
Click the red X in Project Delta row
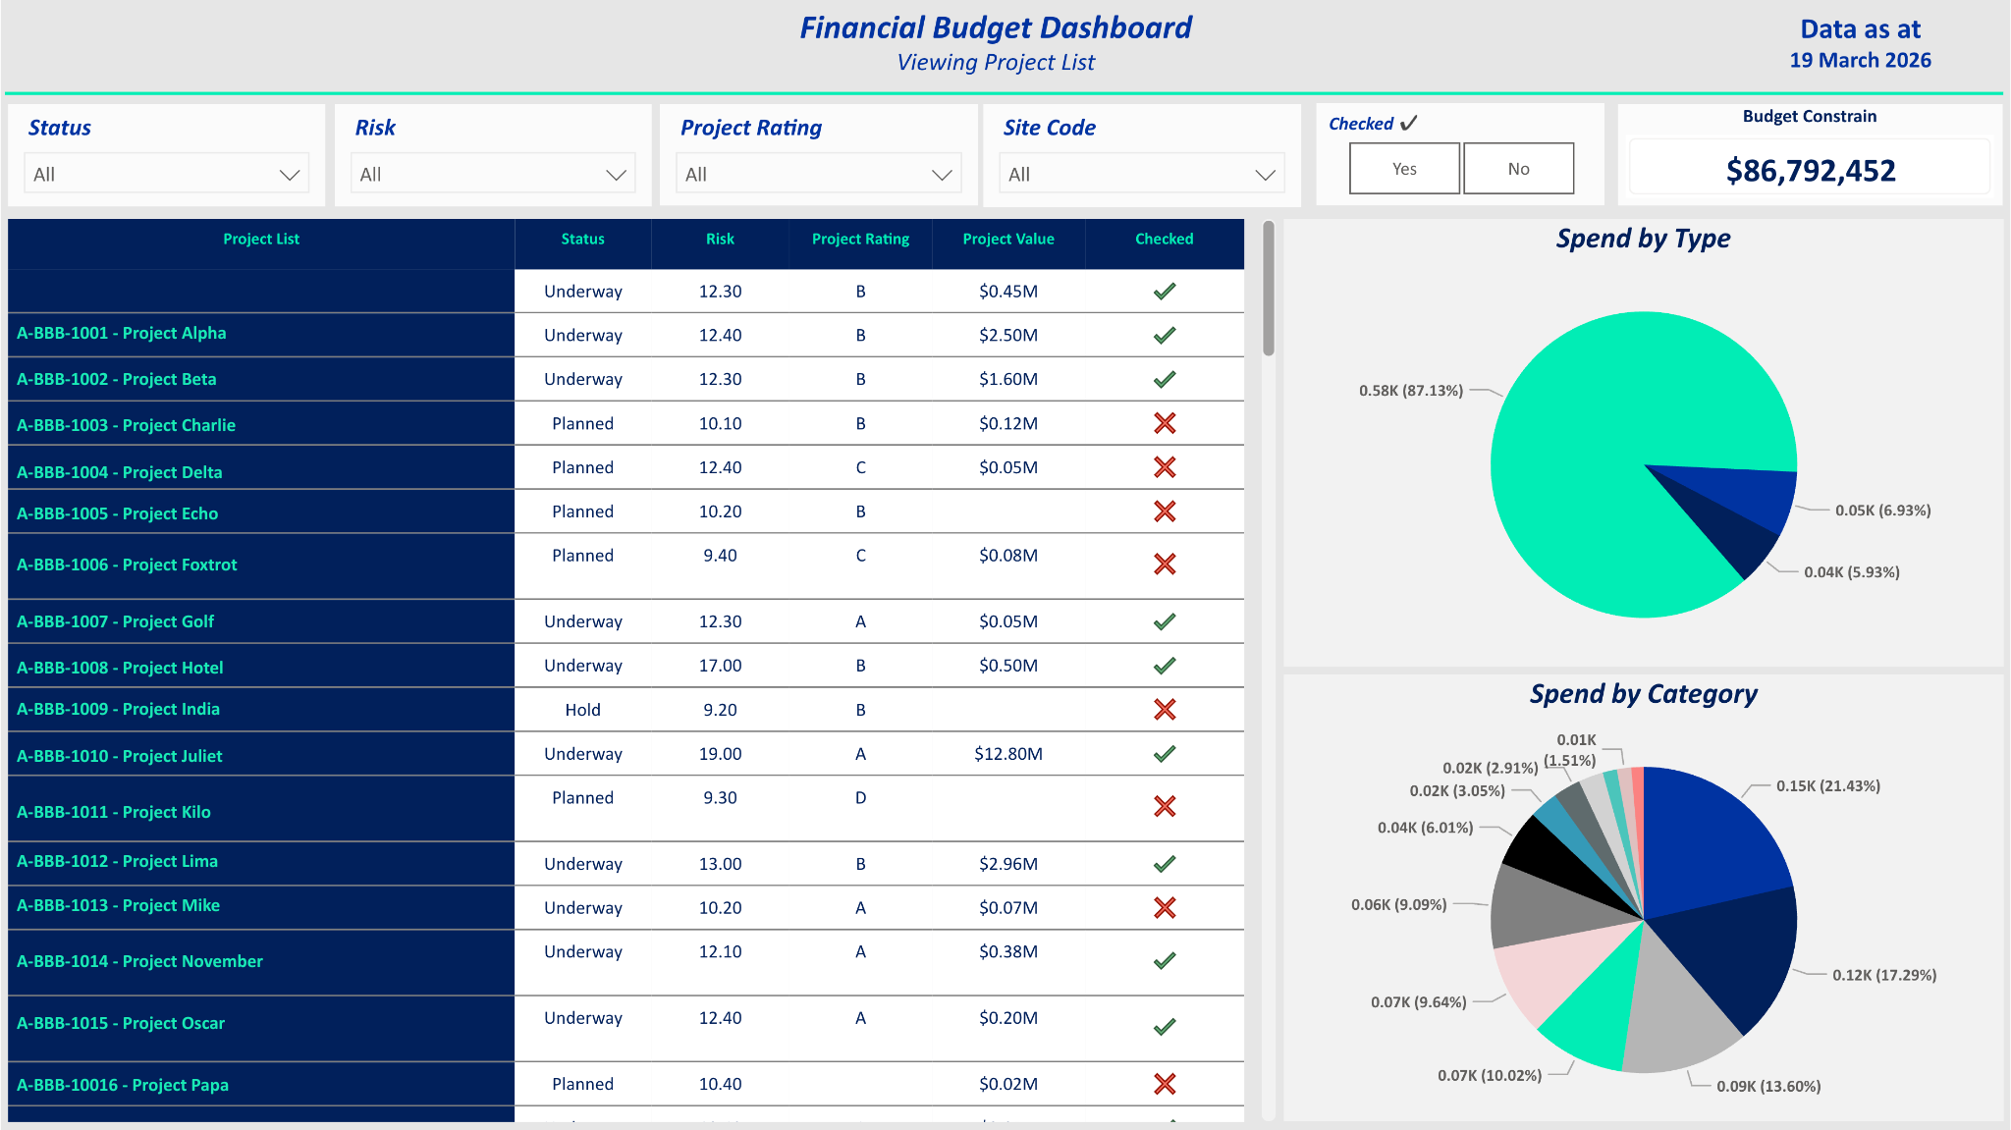coord(1165,467)
